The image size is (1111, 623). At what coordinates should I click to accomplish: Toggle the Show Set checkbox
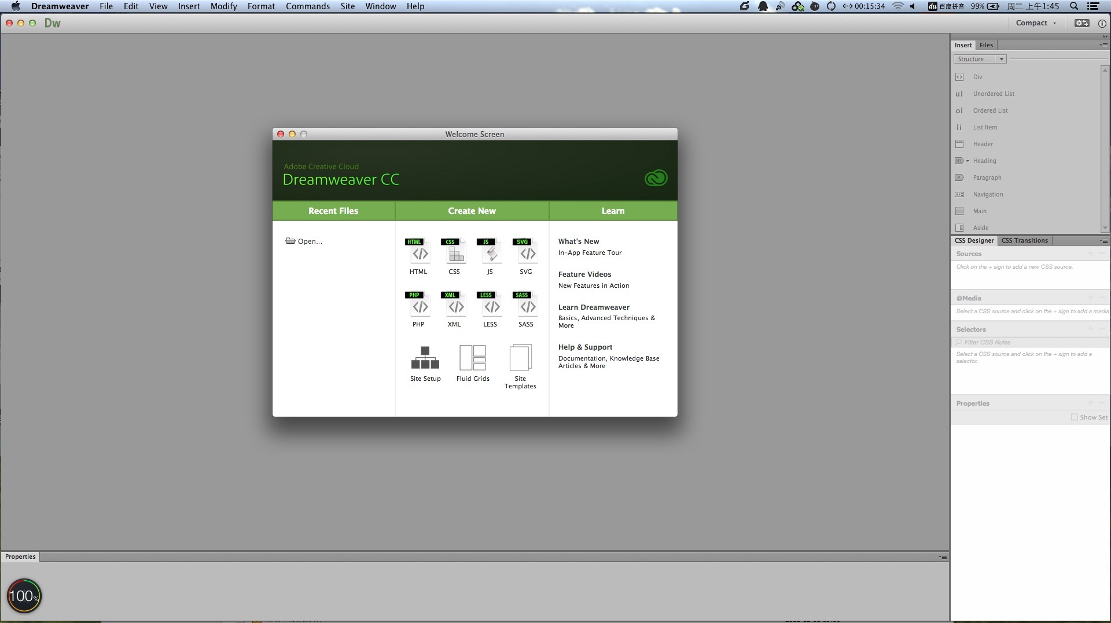point(1075,417)
